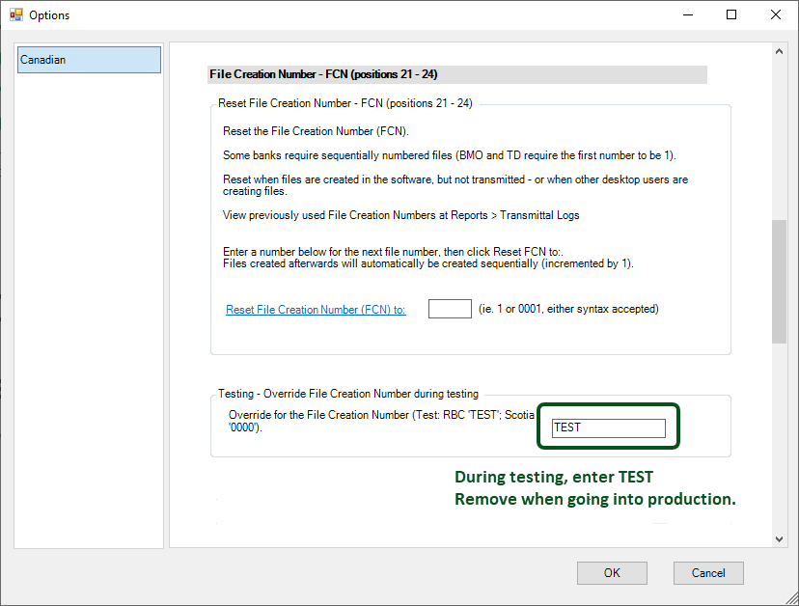Screen dimensions: 799x606
Task: Dismiss the dialog with Cancel
Action: pyautogui.click(x=708, y=572)
